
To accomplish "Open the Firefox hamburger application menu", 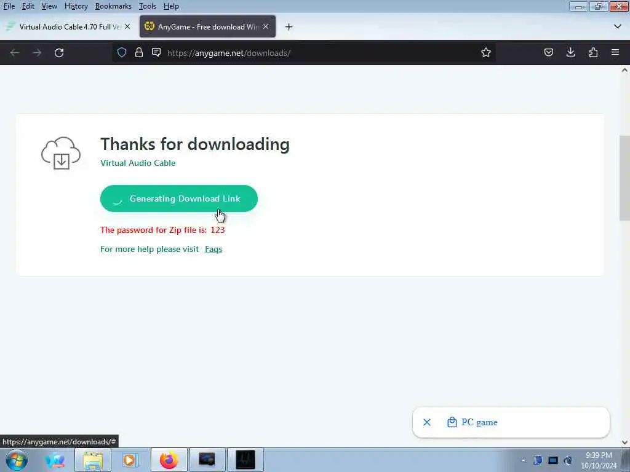I will [x=615, y=53].
